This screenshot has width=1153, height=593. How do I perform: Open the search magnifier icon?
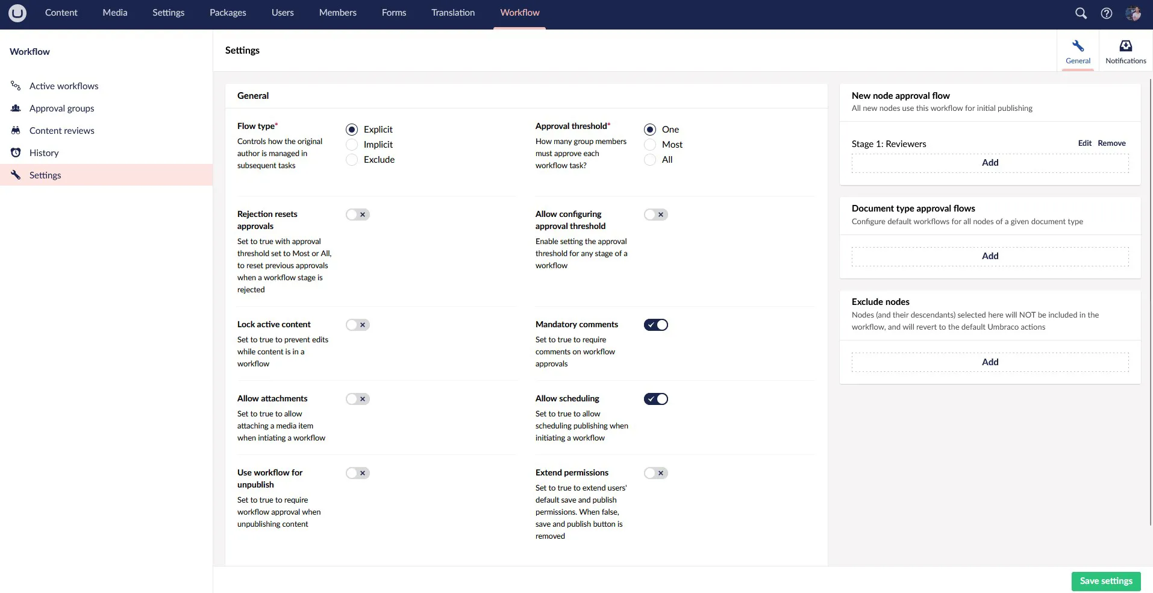tap(1081, 13)
